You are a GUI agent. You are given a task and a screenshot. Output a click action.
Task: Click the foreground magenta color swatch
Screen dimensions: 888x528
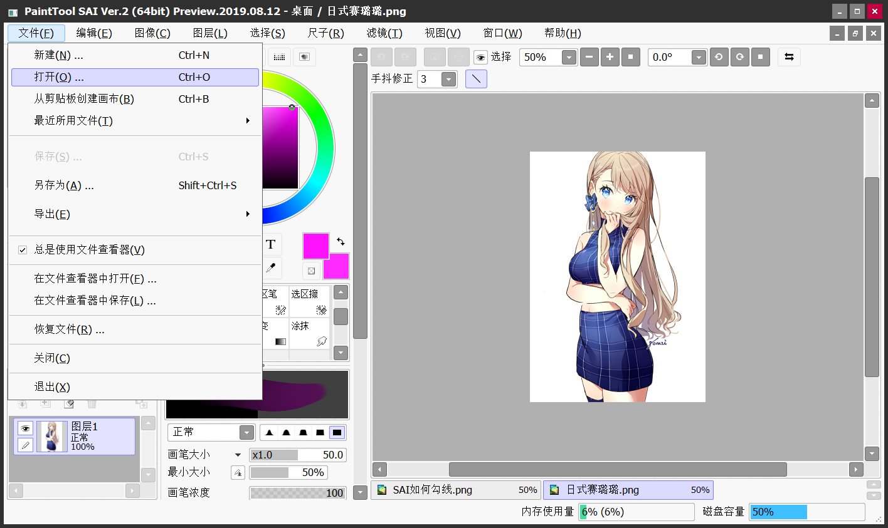pyautogui.click(x=315, y=246)
